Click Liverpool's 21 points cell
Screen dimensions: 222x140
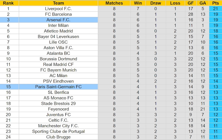215,9
